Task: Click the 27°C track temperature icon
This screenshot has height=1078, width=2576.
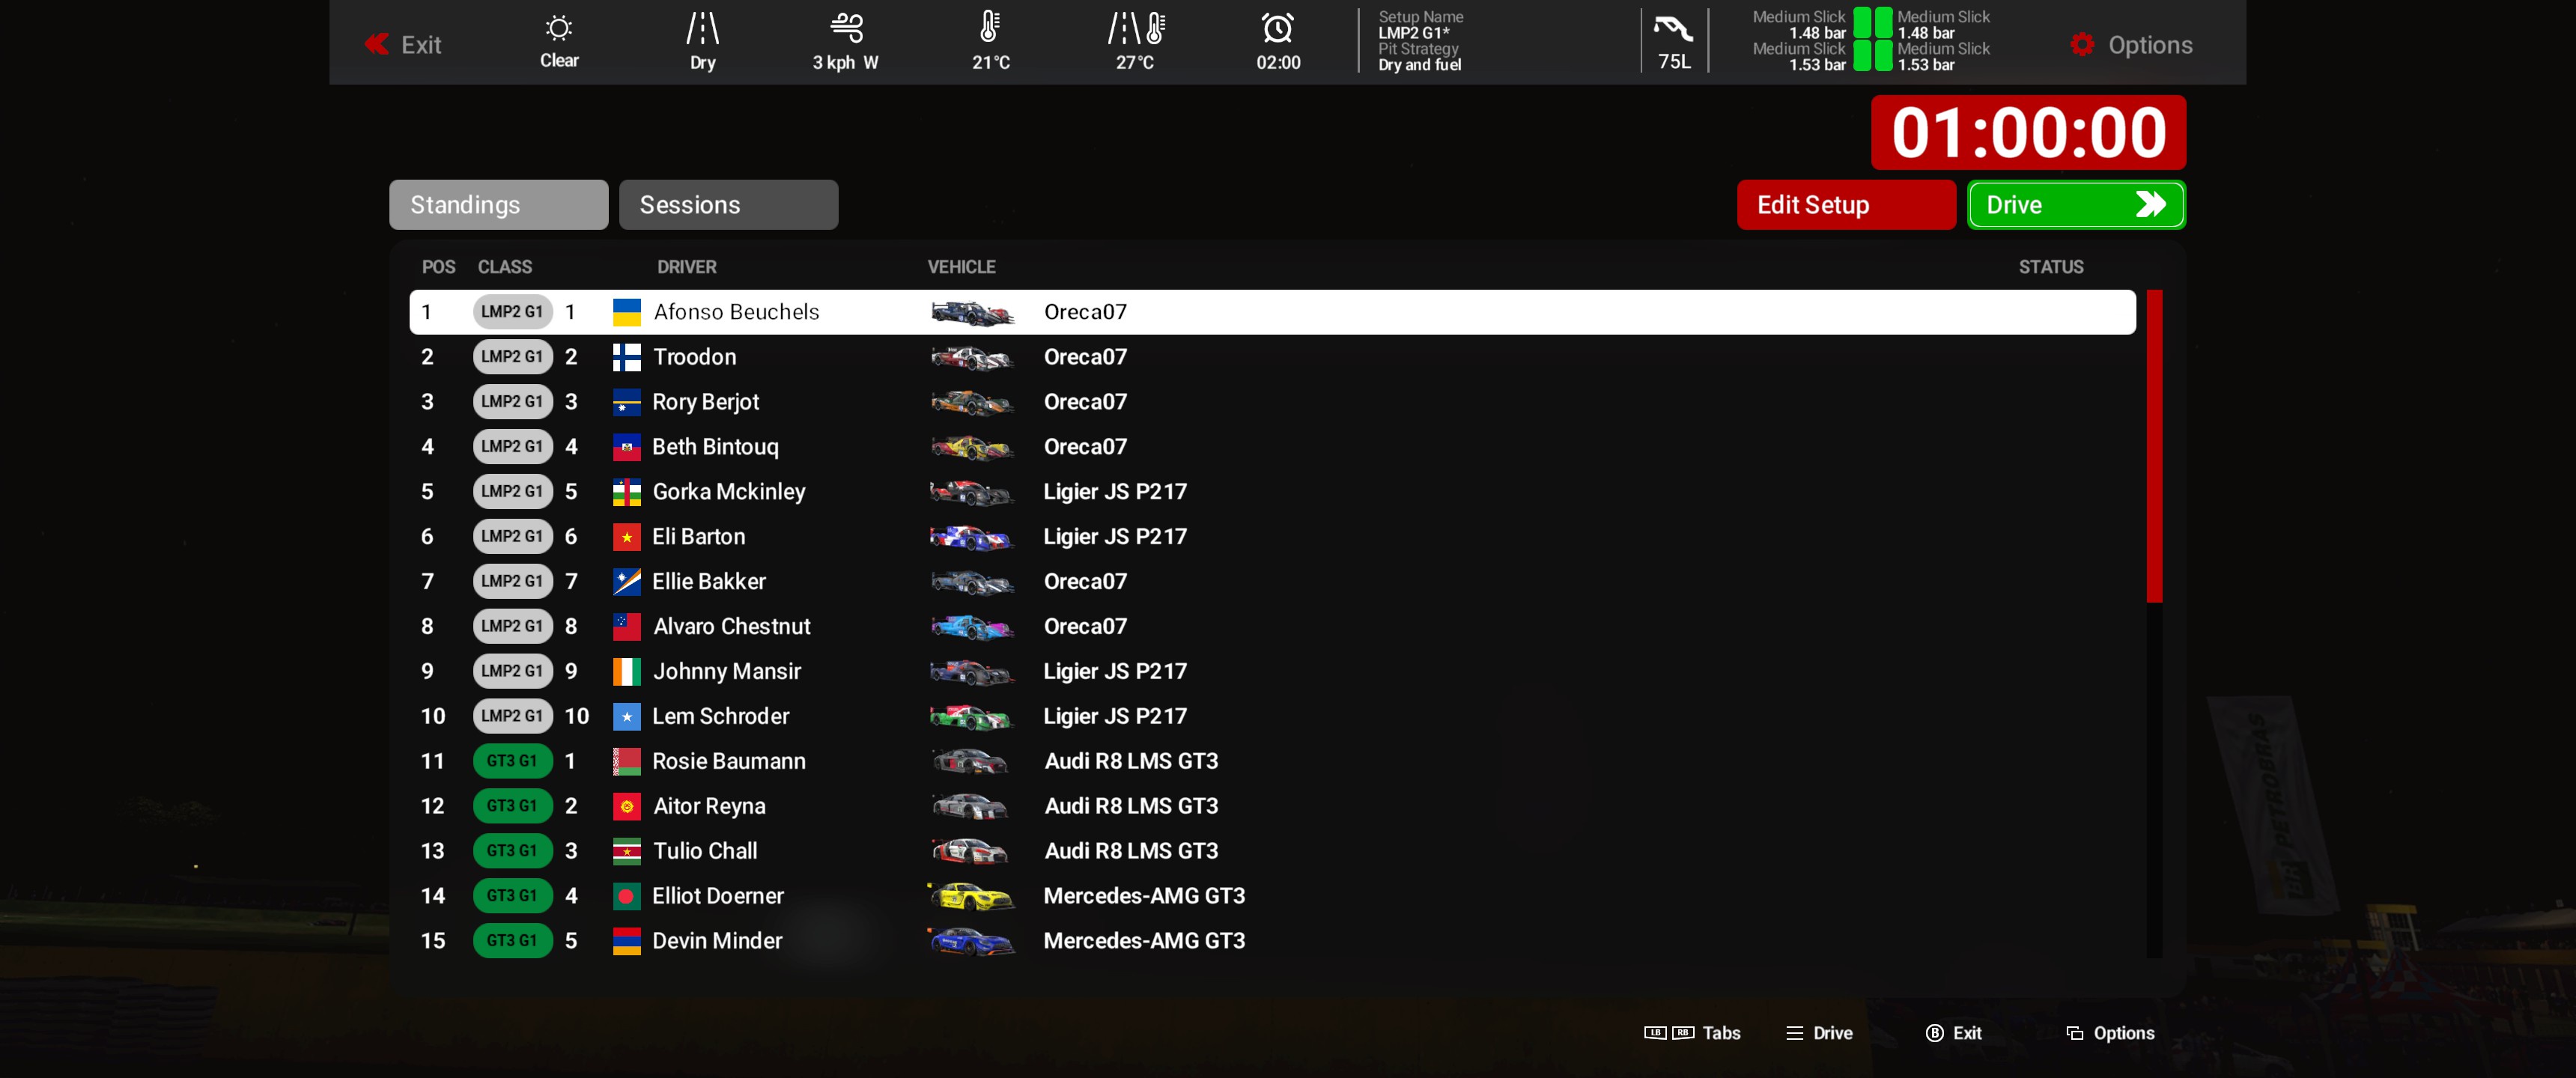Action: [1136, 28]
